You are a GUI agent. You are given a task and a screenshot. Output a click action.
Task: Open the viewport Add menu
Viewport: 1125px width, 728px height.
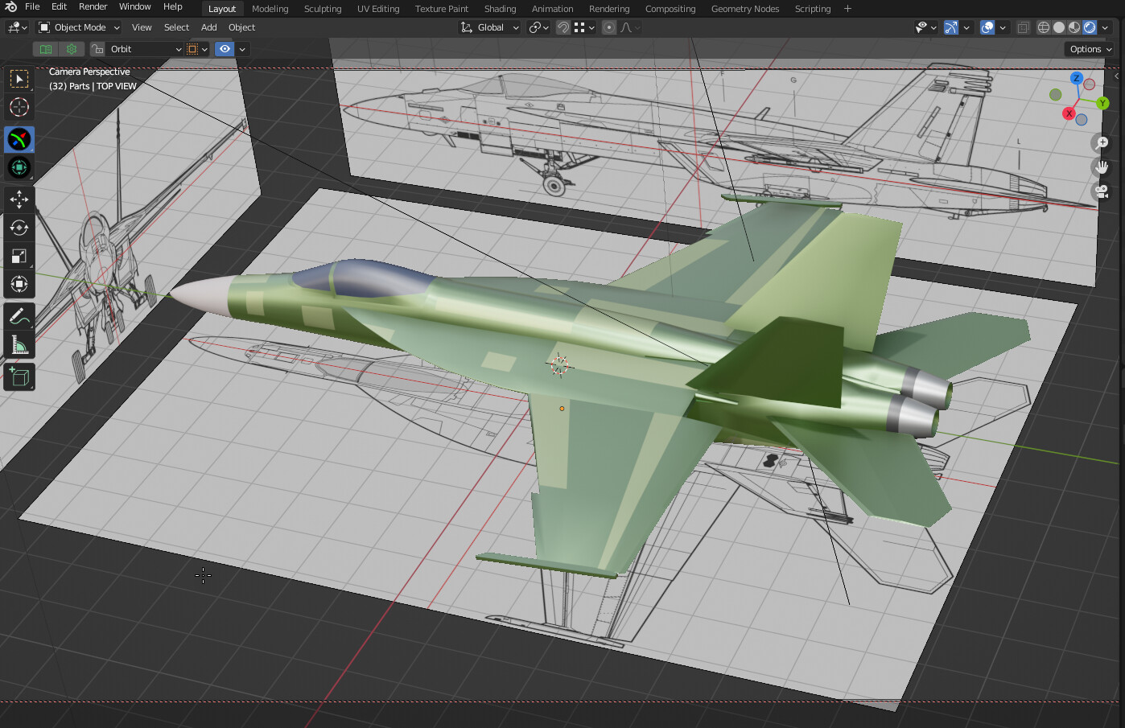(x=209, y=27)
